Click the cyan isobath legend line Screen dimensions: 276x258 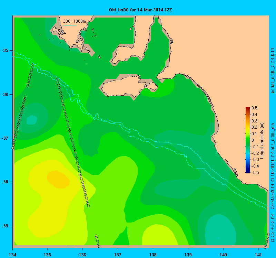(70, 25)
